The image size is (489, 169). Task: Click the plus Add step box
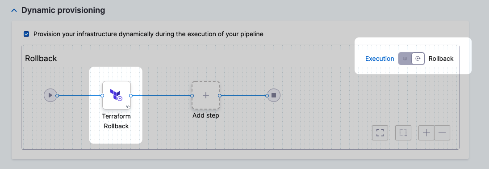point(206,95)
